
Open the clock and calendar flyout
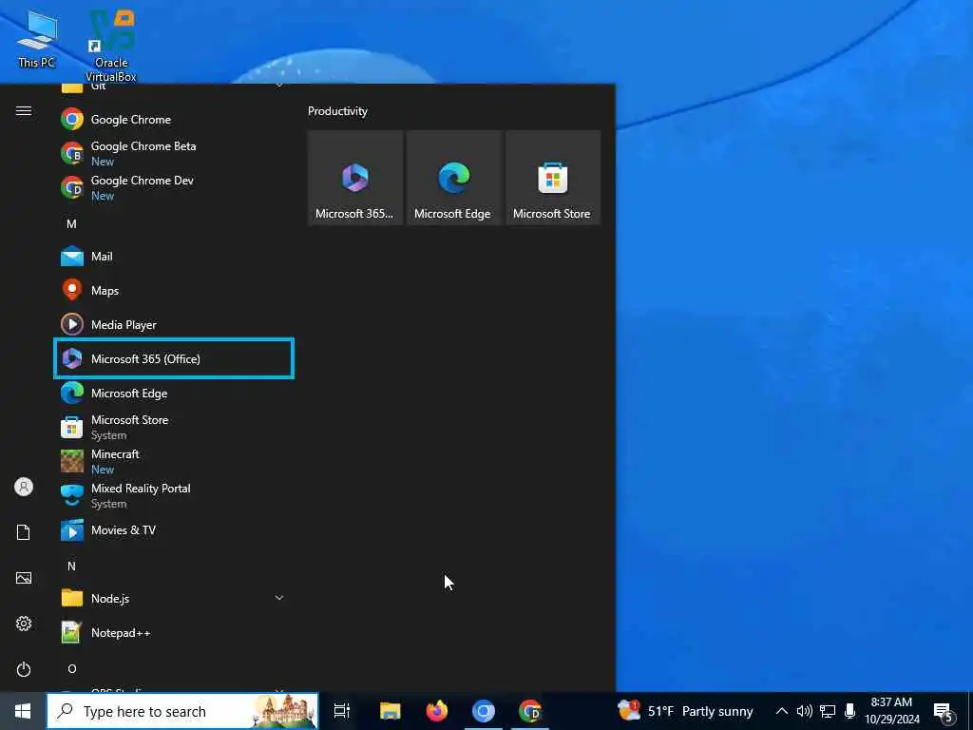coord(891,711)
